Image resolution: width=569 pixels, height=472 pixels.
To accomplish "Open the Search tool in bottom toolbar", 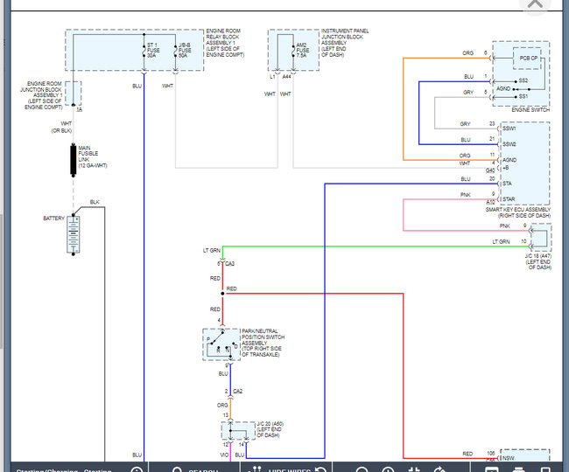I will pos(200,468).
